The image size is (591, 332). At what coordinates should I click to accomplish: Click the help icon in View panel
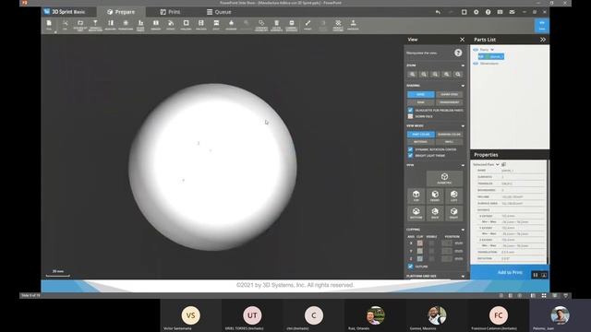(x=458, y=53)
